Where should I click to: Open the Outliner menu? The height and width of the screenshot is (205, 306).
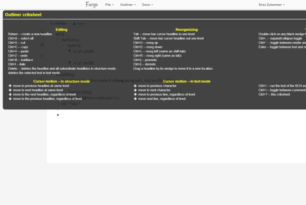[128, 5]
